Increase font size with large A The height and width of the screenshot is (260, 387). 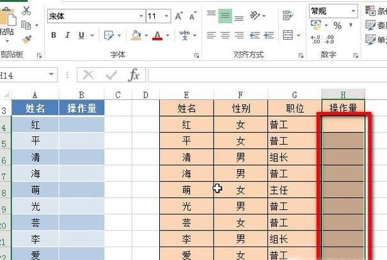pyautogui.click(x=178, y=16)
